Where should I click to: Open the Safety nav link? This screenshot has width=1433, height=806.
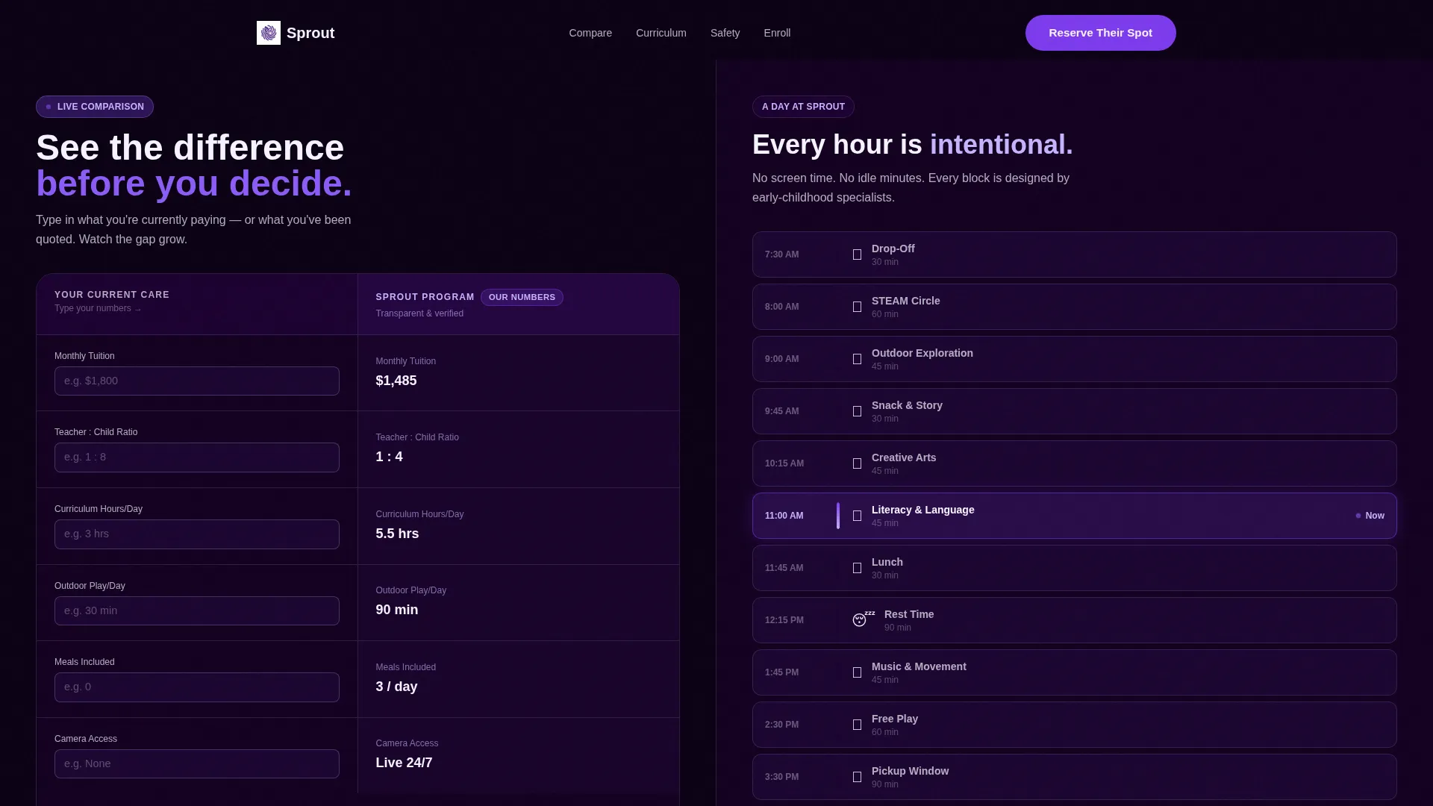point(725,33)
